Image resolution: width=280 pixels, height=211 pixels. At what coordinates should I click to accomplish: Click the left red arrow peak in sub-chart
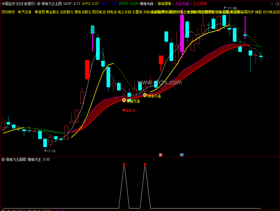124,164
